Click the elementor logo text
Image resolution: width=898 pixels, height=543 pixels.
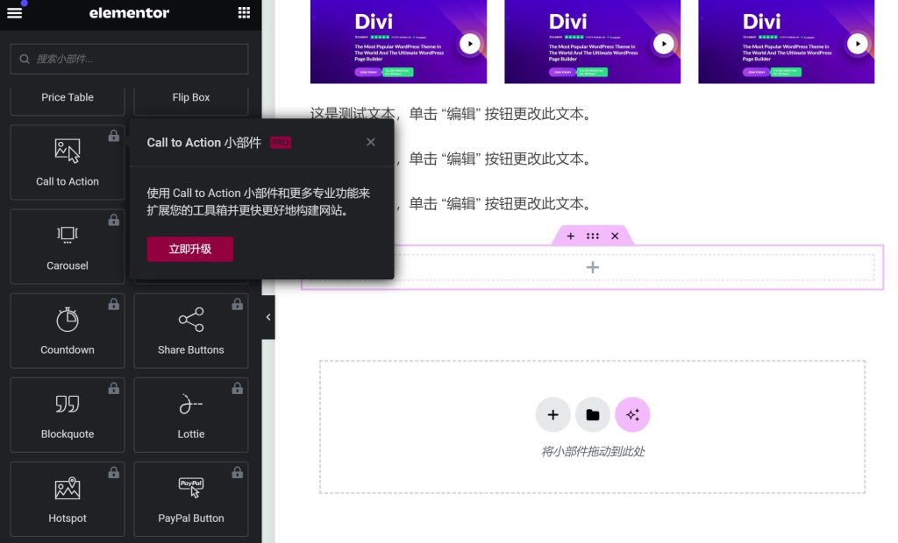pyautogui.click(x=129, y=12)
